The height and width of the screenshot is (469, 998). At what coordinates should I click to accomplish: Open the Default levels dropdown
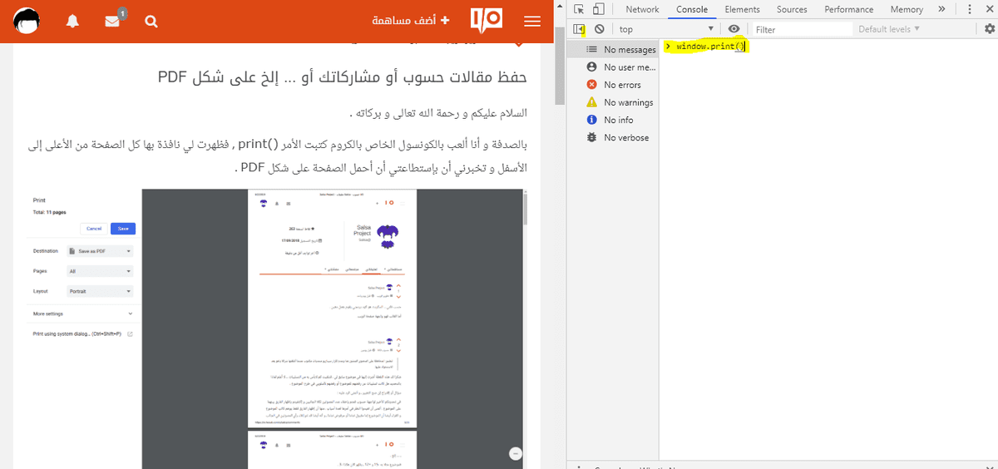tap(889, 29)
